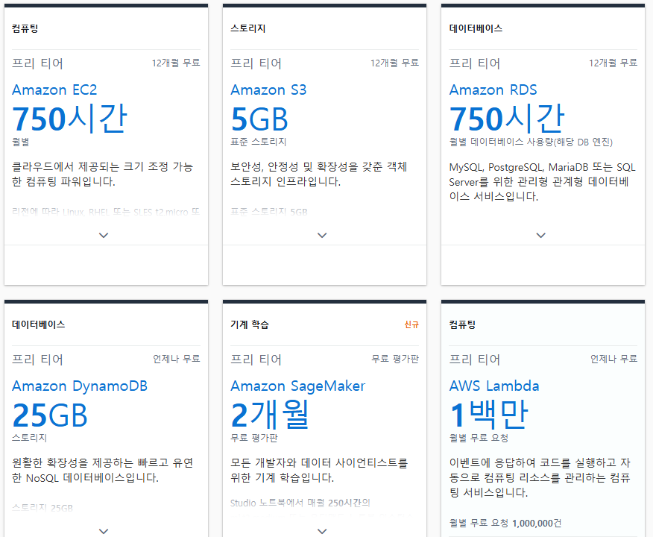The height and width of the screenshot is (537, 653).
Task: Click the 5GB figure on S3 card
Action: (259, 119)
